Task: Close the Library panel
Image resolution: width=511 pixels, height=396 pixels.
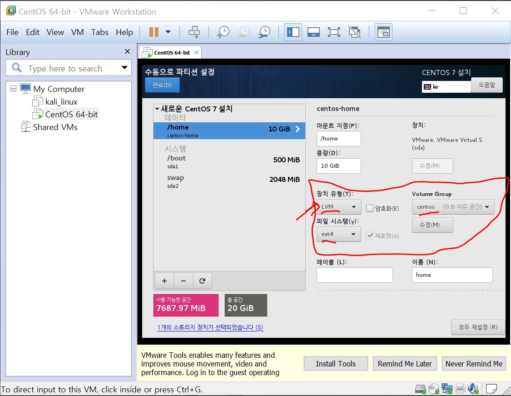Action: pyautogui.click(x=128, y=51)
